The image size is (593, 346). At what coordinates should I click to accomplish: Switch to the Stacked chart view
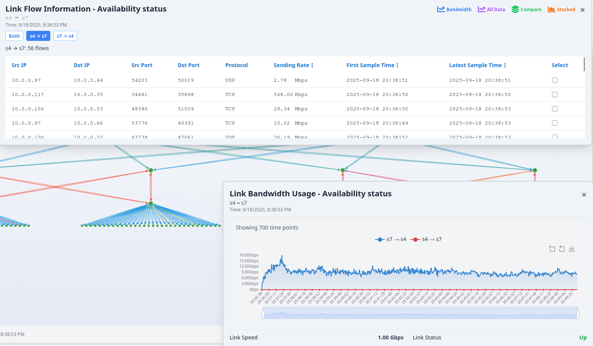point(561,9)
